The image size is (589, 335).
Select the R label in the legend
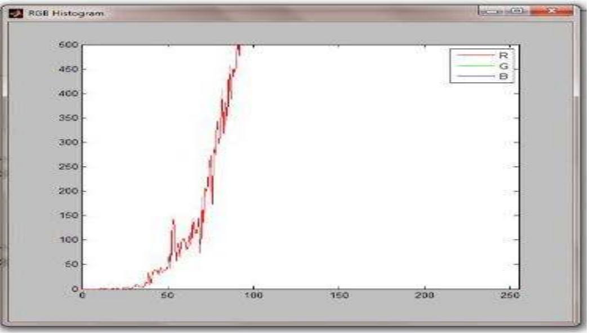point(502,55)
